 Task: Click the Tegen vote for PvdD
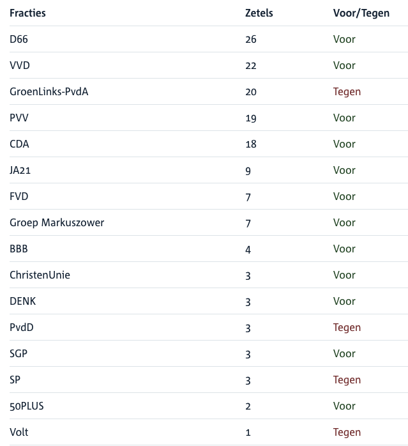coord(347,327)
